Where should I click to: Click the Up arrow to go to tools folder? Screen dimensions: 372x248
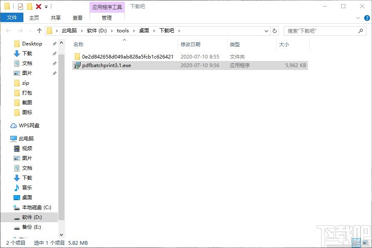(39, 30)
